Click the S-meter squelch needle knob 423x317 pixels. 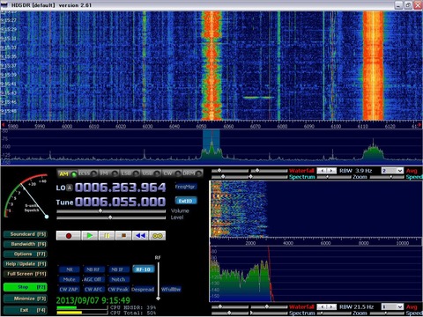point(47,217)
